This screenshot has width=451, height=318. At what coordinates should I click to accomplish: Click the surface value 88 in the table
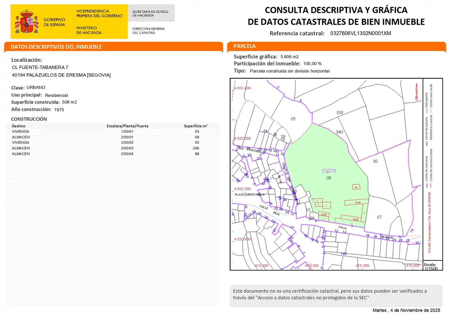(197, 154)
